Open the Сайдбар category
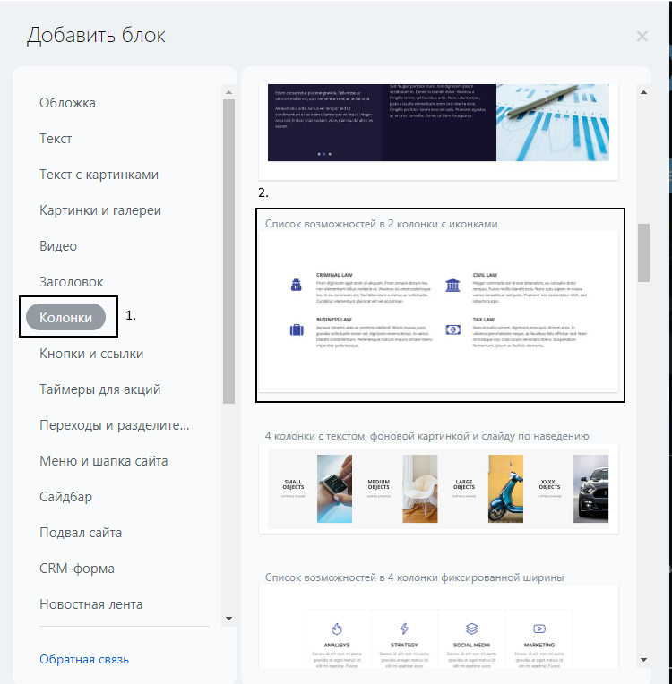 pos(65,496)
